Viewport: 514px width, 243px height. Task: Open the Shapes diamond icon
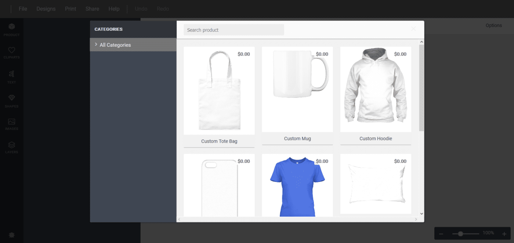(12, 98)
